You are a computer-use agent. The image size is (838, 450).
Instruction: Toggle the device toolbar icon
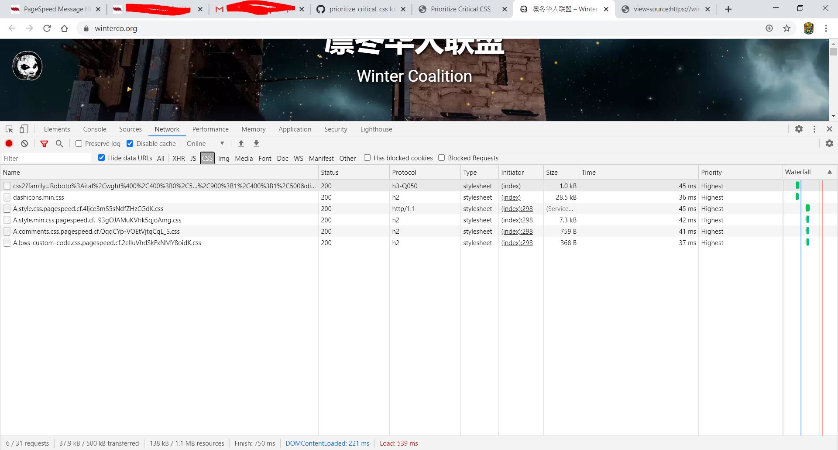click(24, 129)
